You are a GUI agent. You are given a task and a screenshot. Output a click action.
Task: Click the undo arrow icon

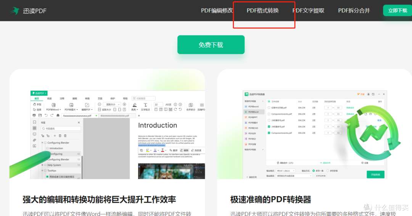pyautogui.click(x=46, y=115)
